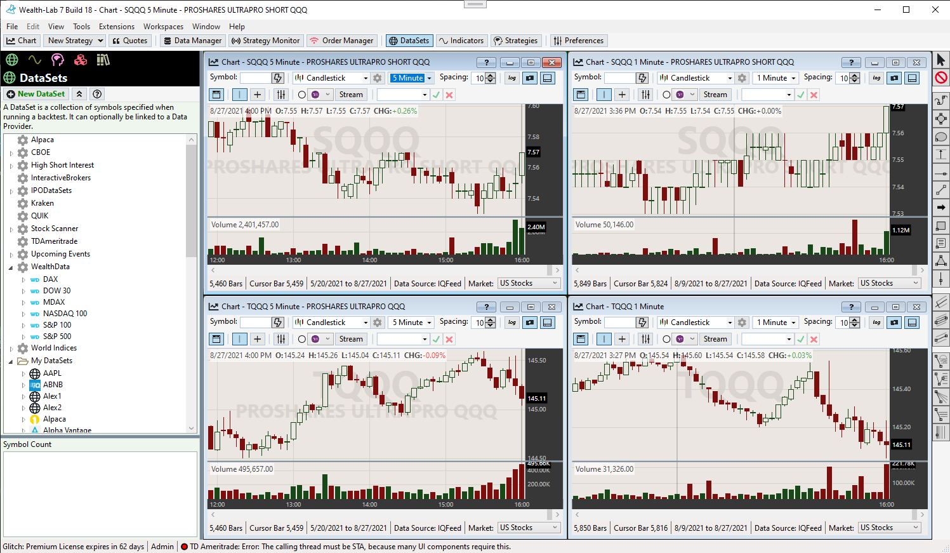The height and width of the screenshot is (553, 950).
Task: Open the File menu
Action: [12, 27]
